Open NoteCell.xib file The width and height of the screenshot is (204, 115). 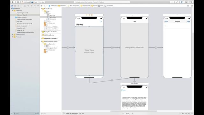[x=21, y=30]
